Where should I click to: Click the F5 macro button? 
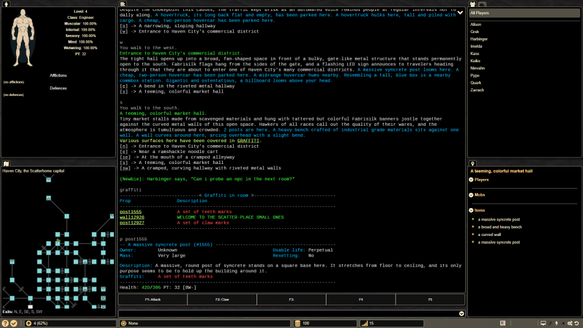tap(430, 299)
